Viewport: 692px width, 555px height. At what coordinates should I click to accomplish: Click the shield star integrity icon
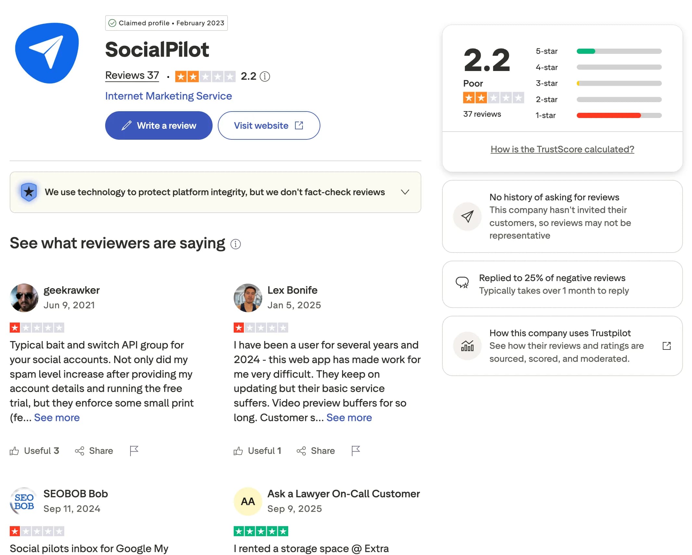29,192
